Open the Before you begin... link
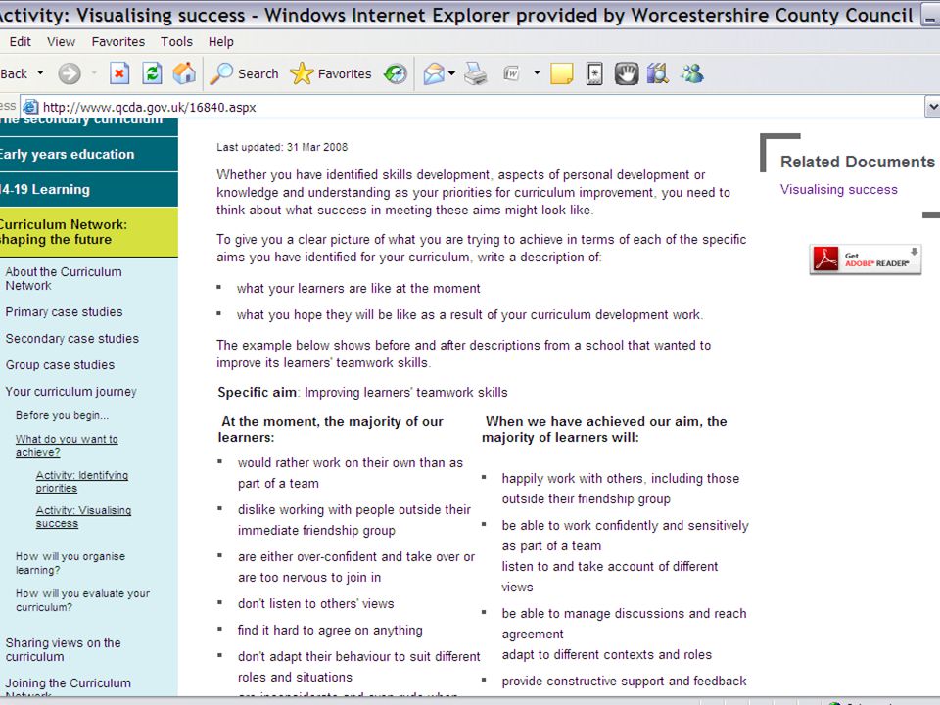The width and height of the screenshot is (940, 705). (x=63, y=415)
